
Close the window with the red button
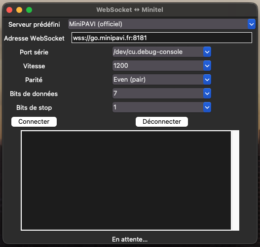[9, 10]
